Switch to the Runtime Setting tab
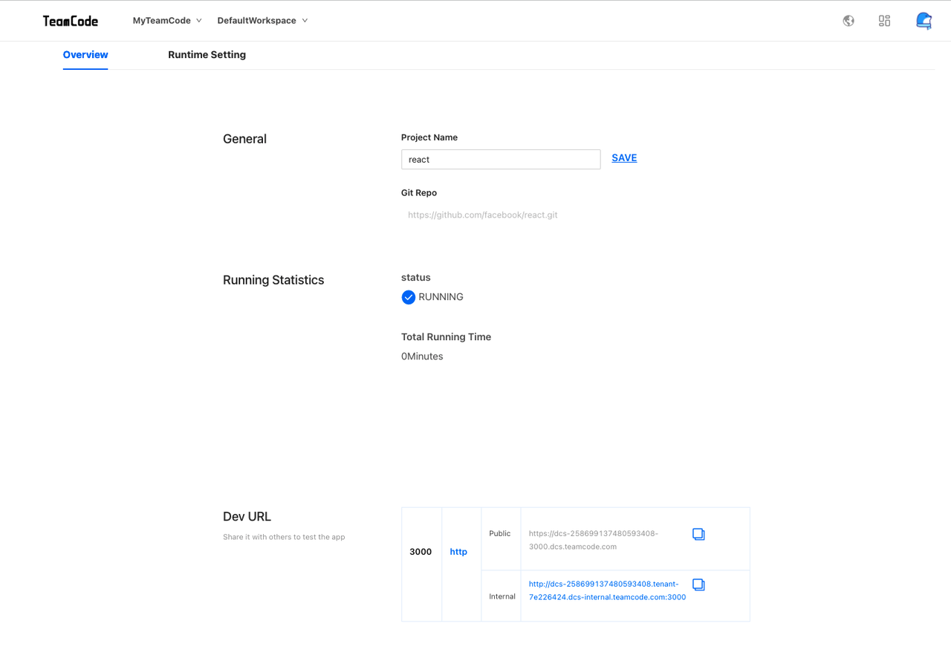951x655 pixels. pos(207,55)
